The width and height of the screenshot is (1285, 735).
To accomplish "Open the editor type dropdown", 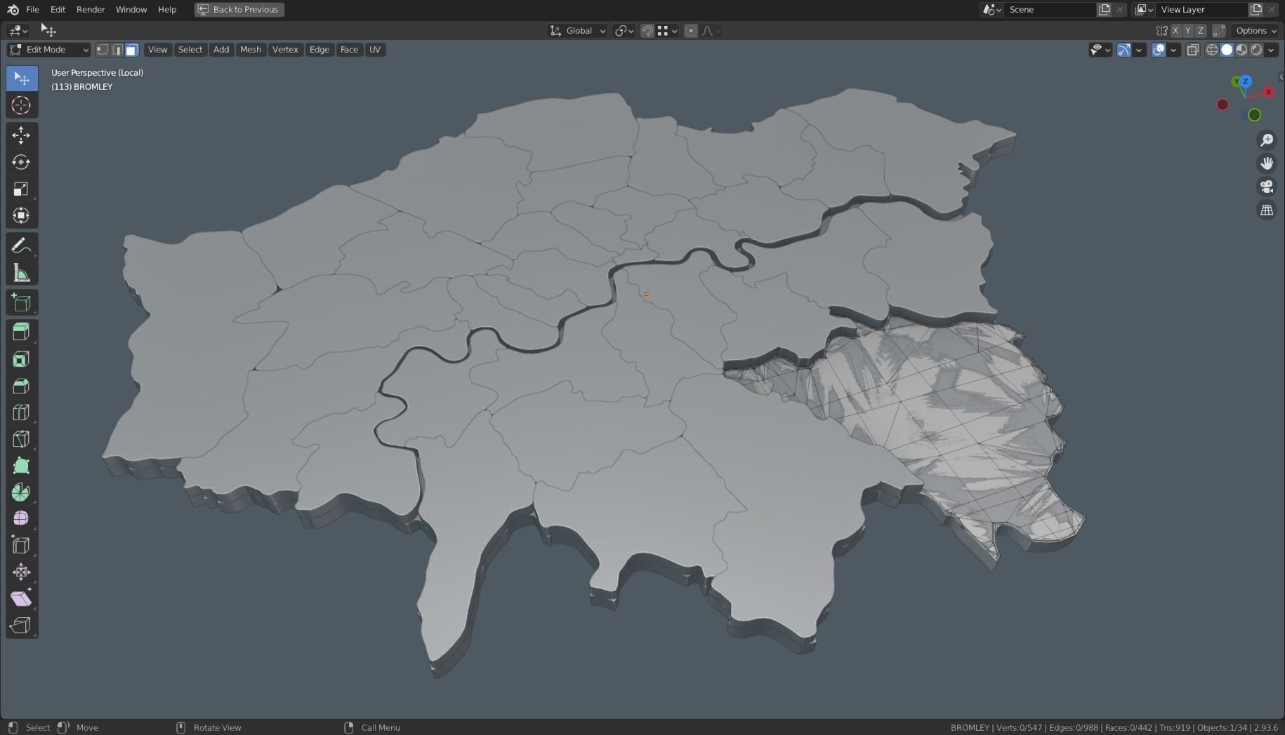I will click(x=18, y=30).
